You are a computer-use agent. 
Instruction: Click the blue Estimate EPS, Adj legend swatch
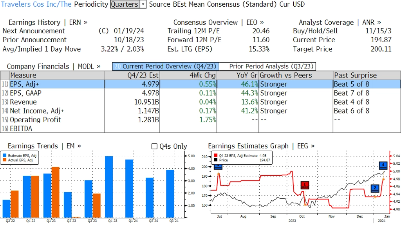point(5,155)
